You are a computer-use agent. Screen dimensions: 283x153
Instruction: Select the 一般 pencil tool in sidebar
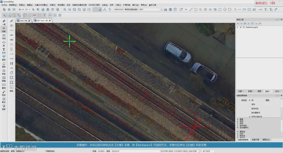(x=4, y=22)
